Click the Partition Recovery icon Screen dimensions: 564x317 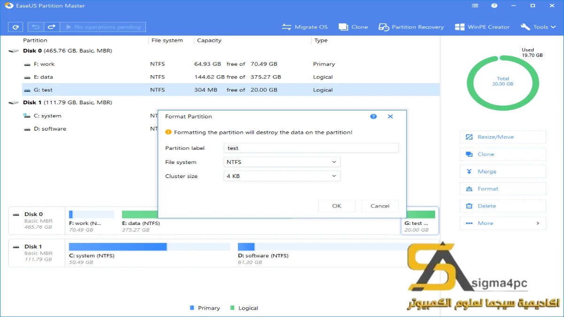pyautogui.click(x=384, y=27)
